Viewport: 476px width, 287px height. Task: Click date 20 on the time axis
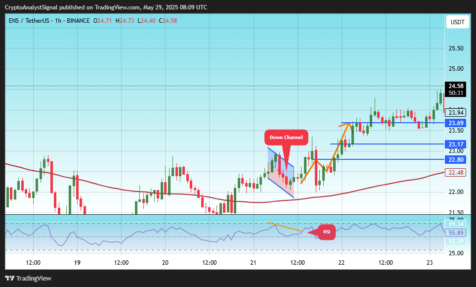pyautogui.click(x=165, y=263)
